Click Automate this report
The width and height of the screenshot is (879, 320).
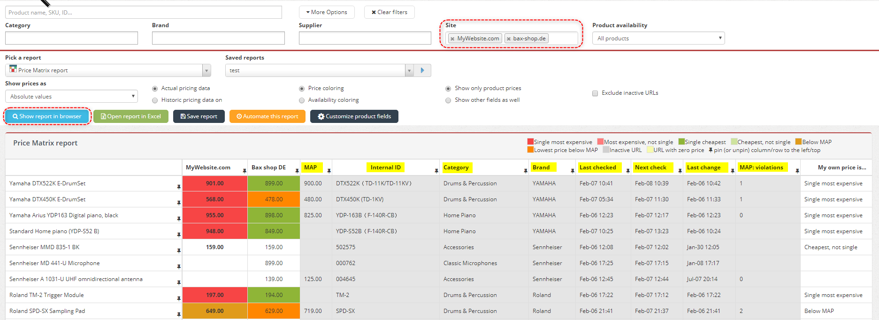268,116
